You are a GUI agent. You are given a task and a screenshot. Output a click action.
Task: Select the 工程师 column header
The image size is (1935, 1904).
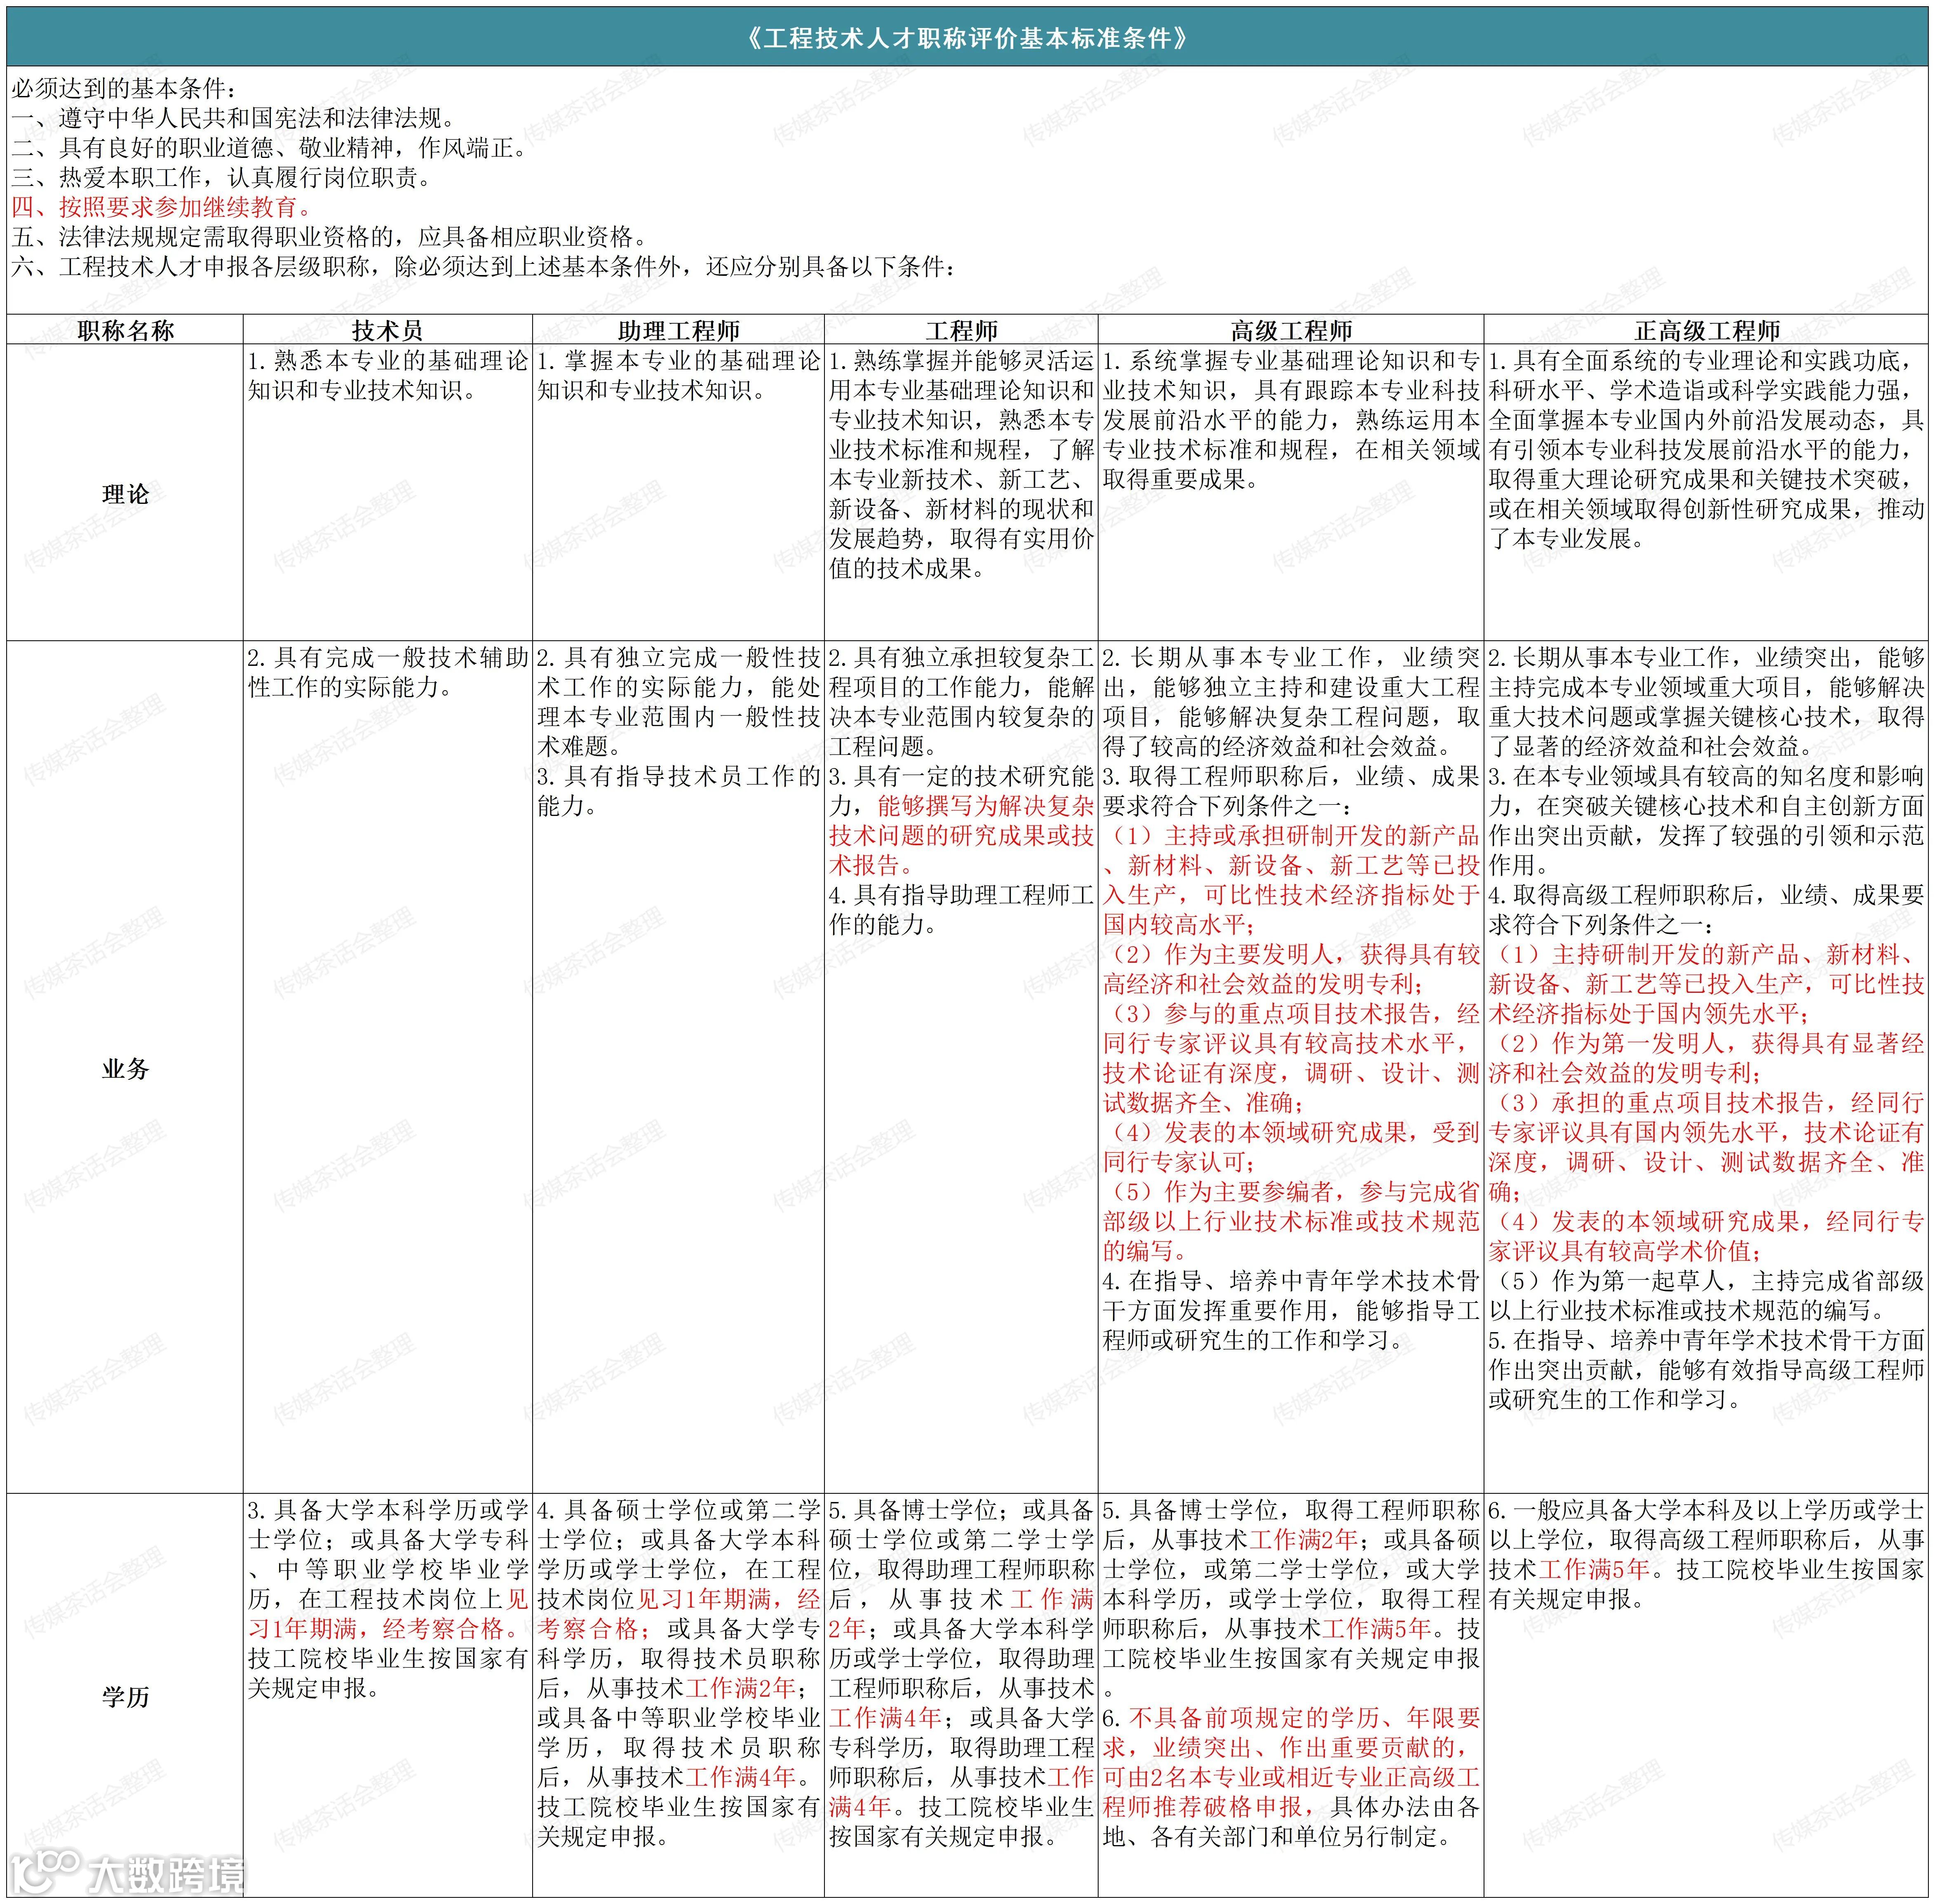point(961,330)
